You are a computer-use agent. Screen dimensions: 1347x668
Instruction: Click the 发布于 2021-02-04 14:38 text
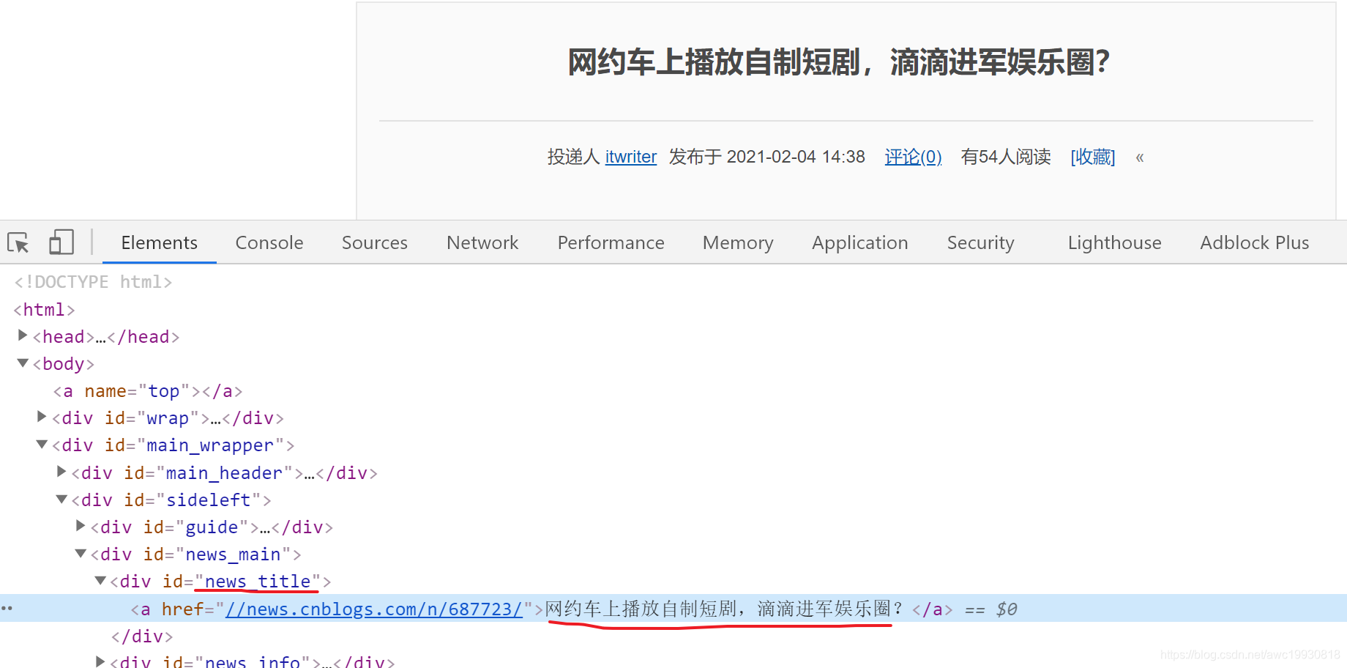tap(766, 157)
